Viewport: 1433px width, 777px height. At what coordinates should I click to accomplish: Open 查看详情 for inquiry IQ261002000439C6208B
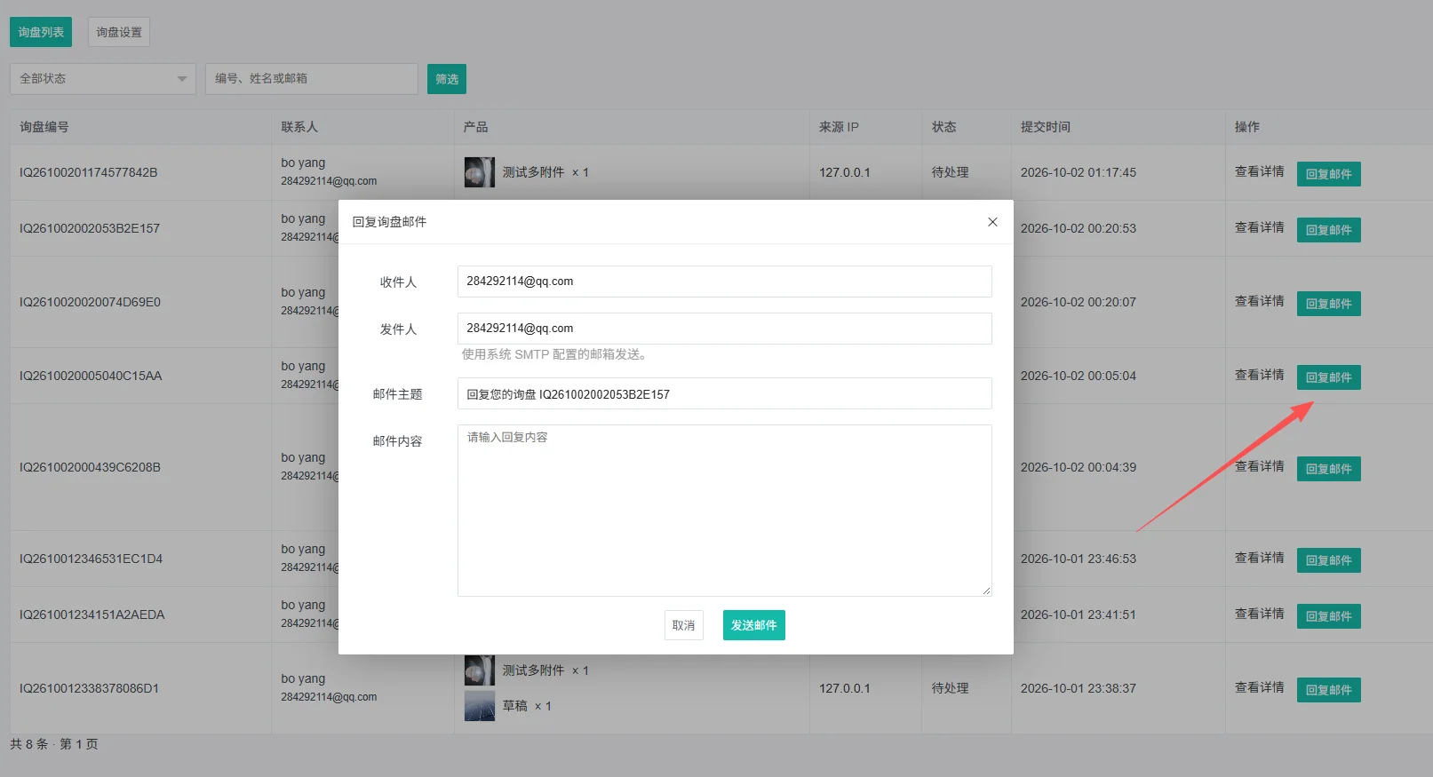[1260, 467]
